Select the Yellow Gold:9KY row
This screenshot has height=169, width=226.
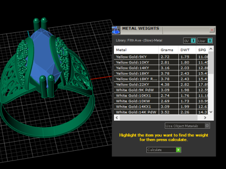(x=161, y=57)
